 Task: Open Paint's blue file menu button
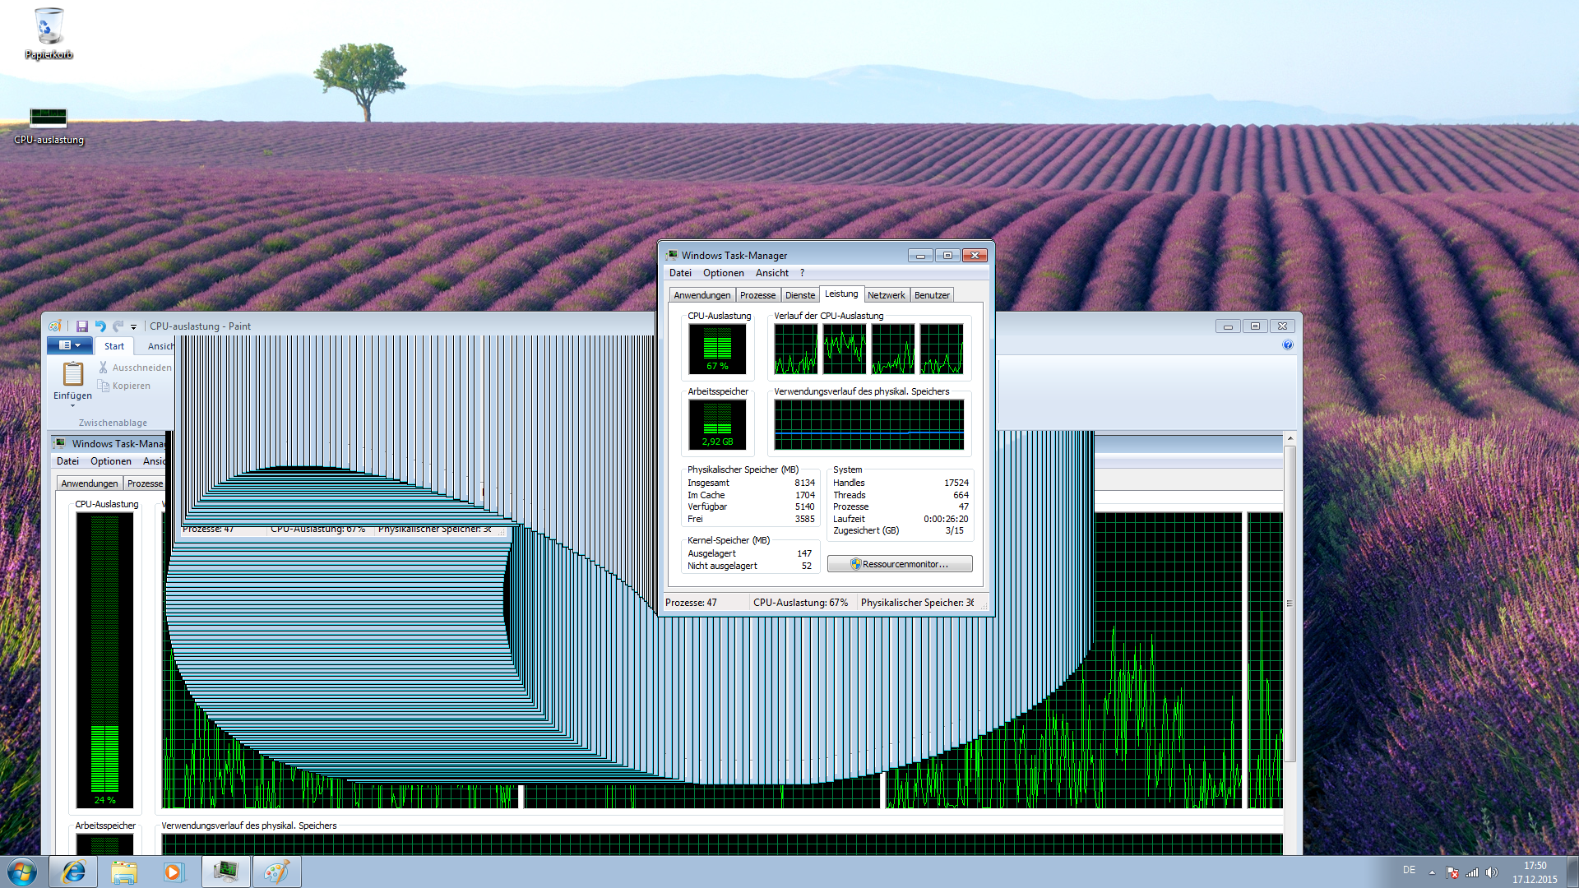point(70,345)
